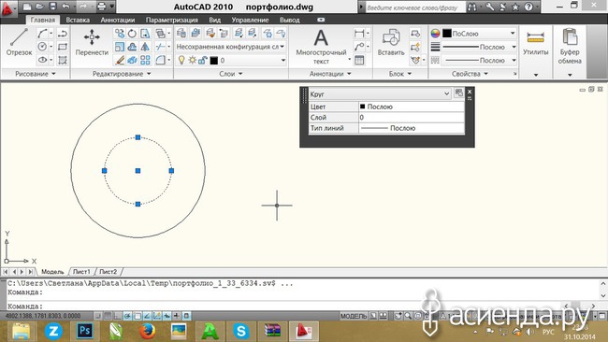Switch to the Лист1 layout tab
608x342 pixels.
point(81,272)
